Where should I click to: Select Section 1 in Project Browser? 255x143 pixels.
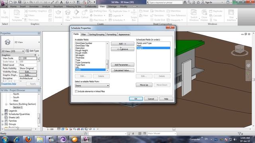[x=18, y=108]
